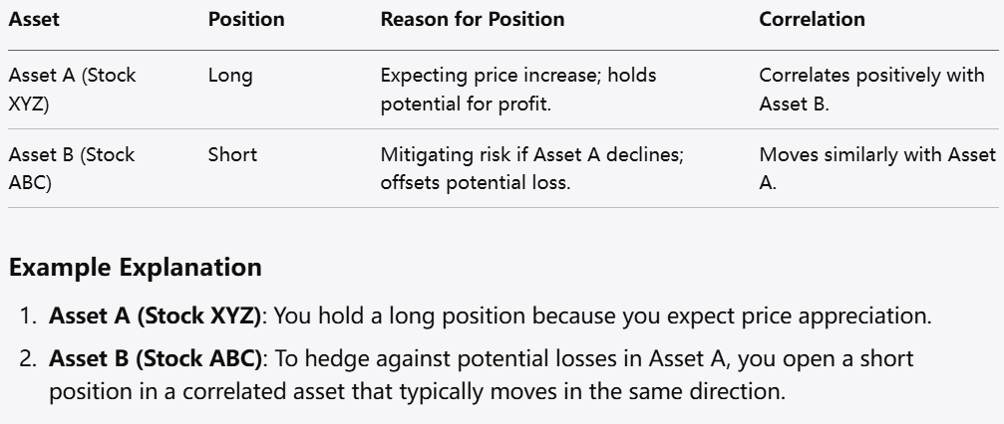Image resolution: width=1004 pixels, height=424 pixels.
Task: Click bold Asset A (Stock XYZ) in numbered list
Action: click(157, 316)
